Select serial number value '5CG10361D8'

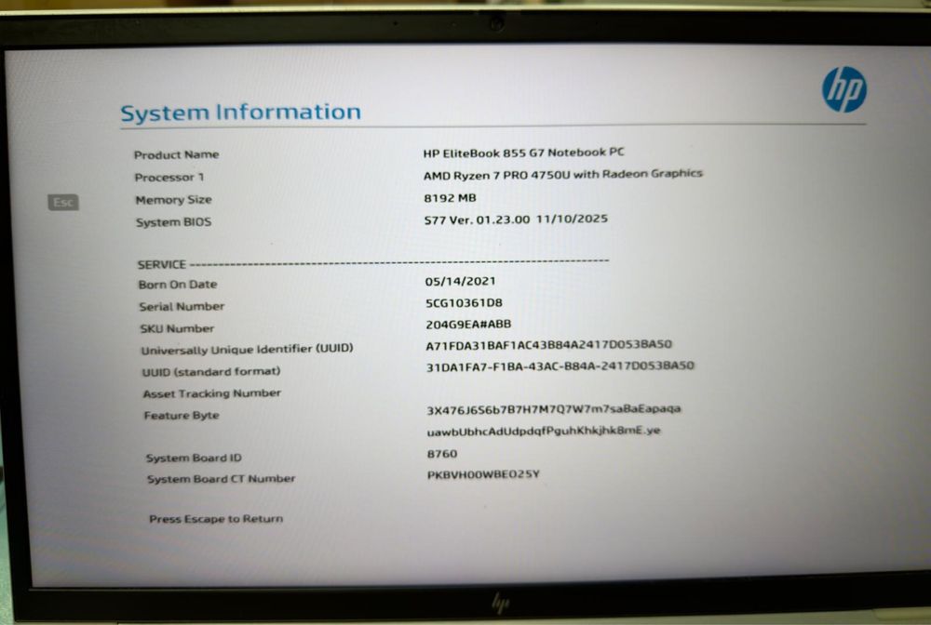click(x=464, y=303)
